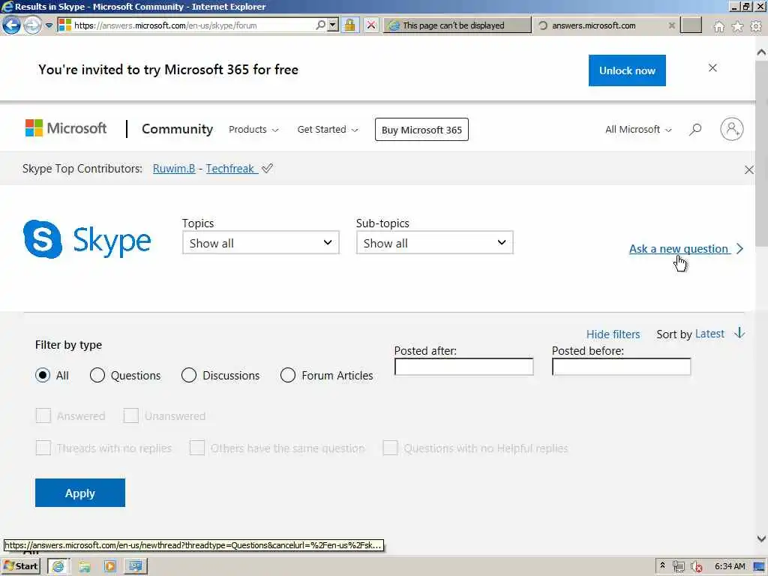Close the answers.microsoft.com tab
The image size is (768, 576).
(x=672, y=25)
